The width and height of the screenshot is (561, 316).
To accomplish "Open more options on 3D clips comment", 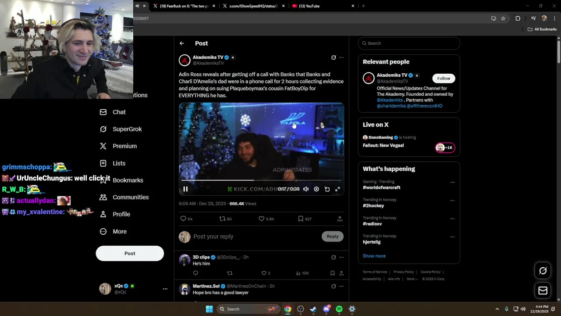I will pos(341,257).
